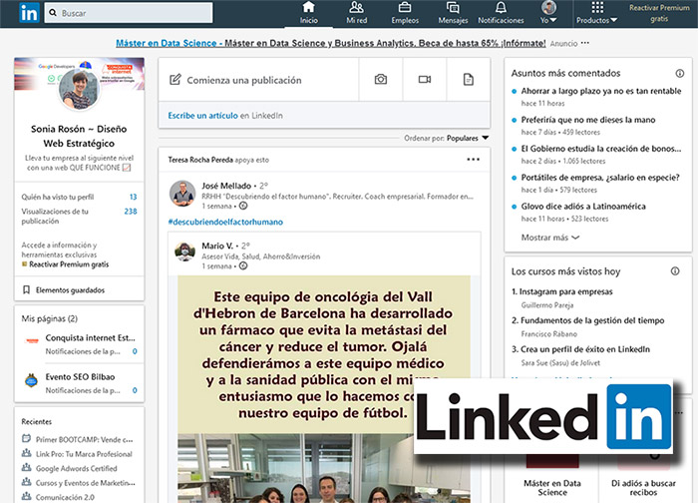Expand the Yo profile menu

(x=548, y=13)
